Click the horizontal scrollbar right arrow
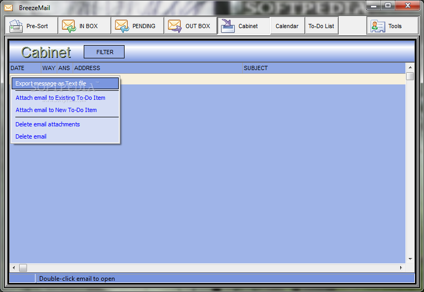Viewport: 424px width, 292px height. coord(401,268)
